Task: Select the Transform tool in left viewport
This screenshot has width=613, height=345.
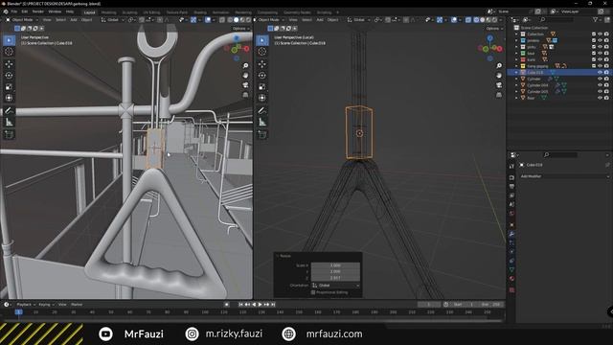Action: [x=9, y=98]
